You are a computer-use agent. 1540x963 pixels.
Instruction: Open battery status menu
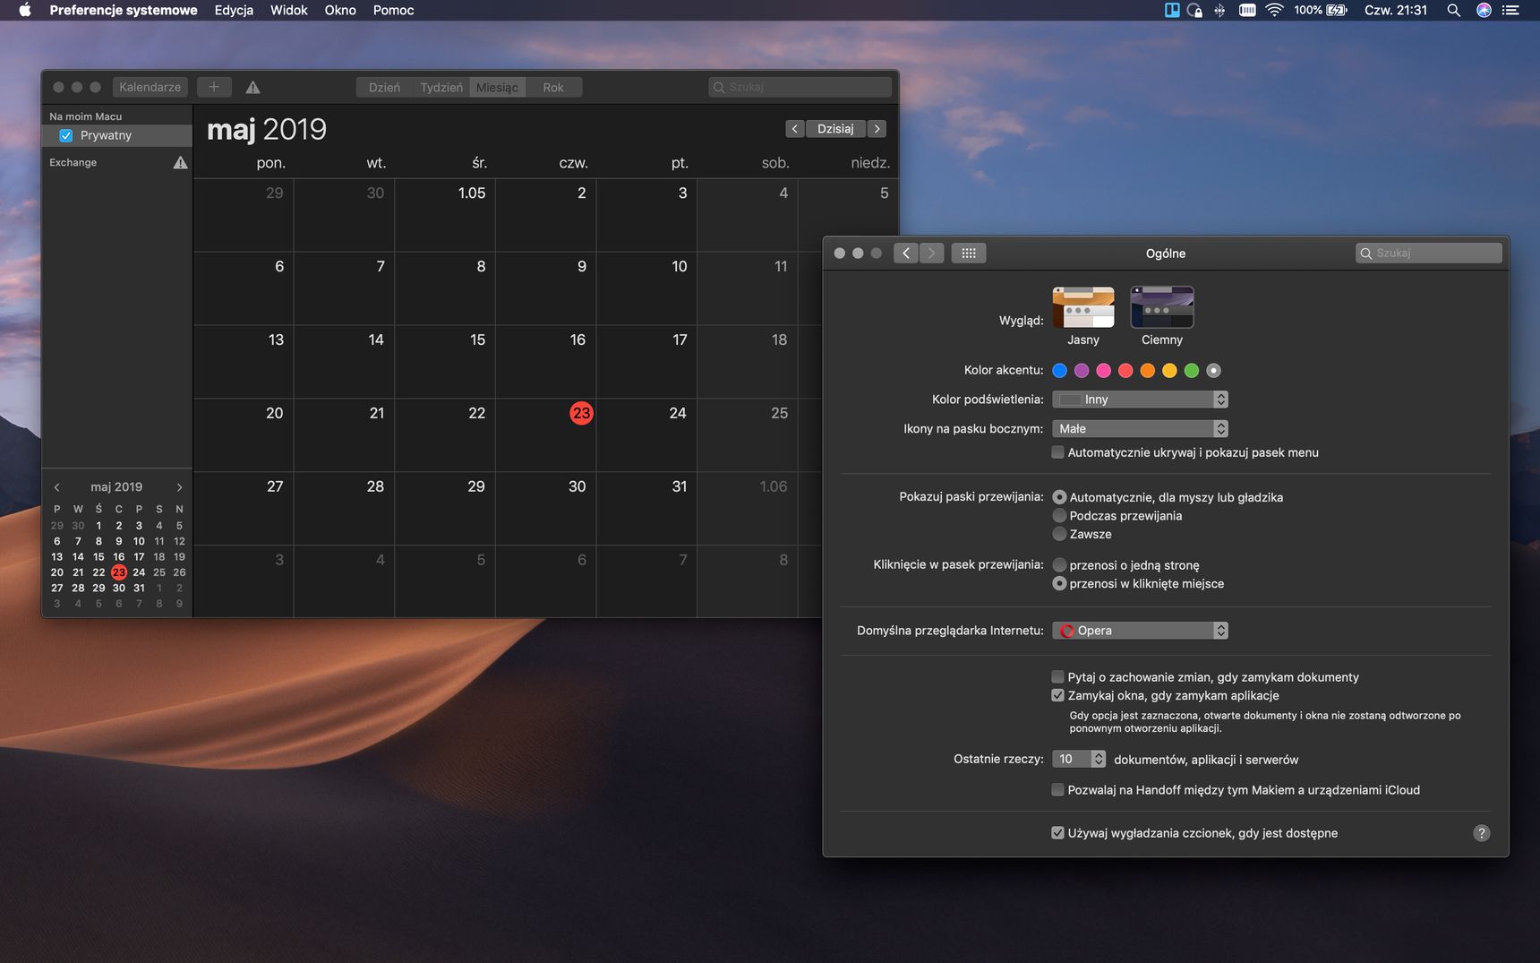1321,10
